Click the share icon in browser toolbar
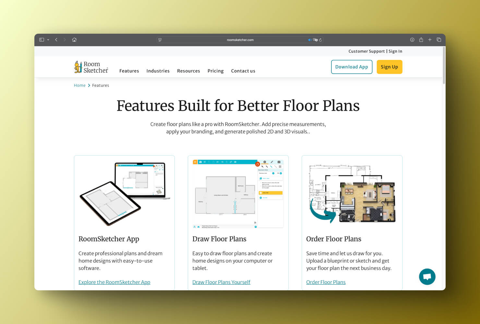Screen dimensions: 480x324 click(421, 40)
